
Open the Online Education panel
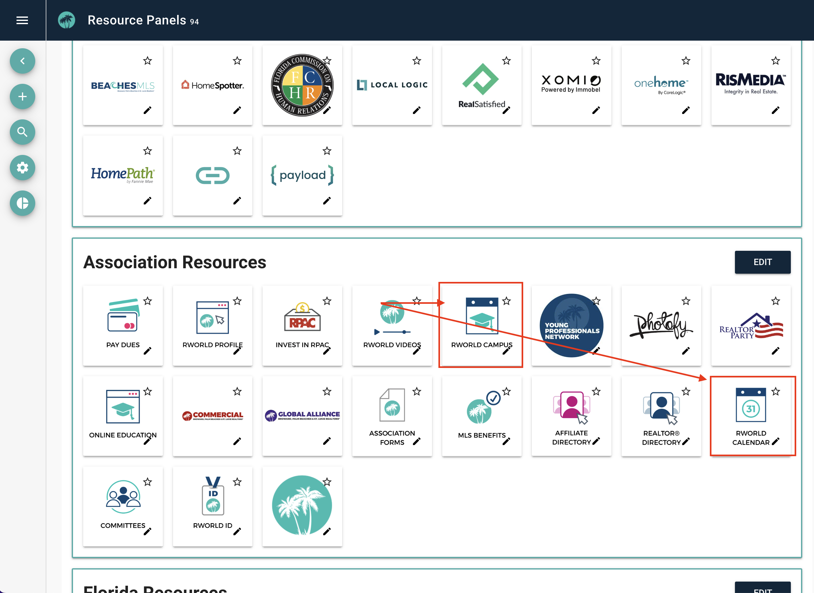coord(123,416)
